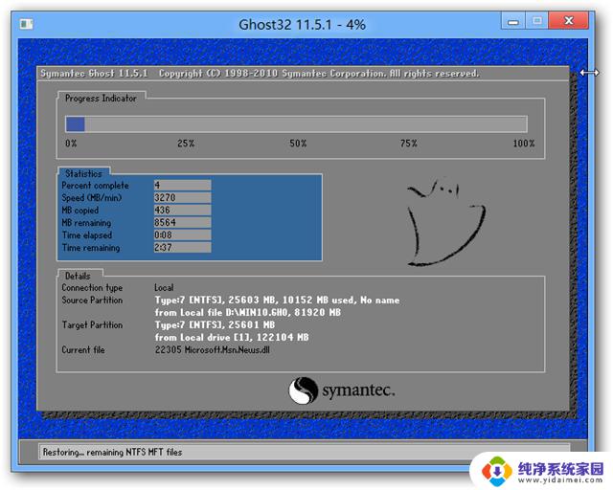Click the Local drive [1] 122104 MB line
613x490 pixels.
[232, 337]
